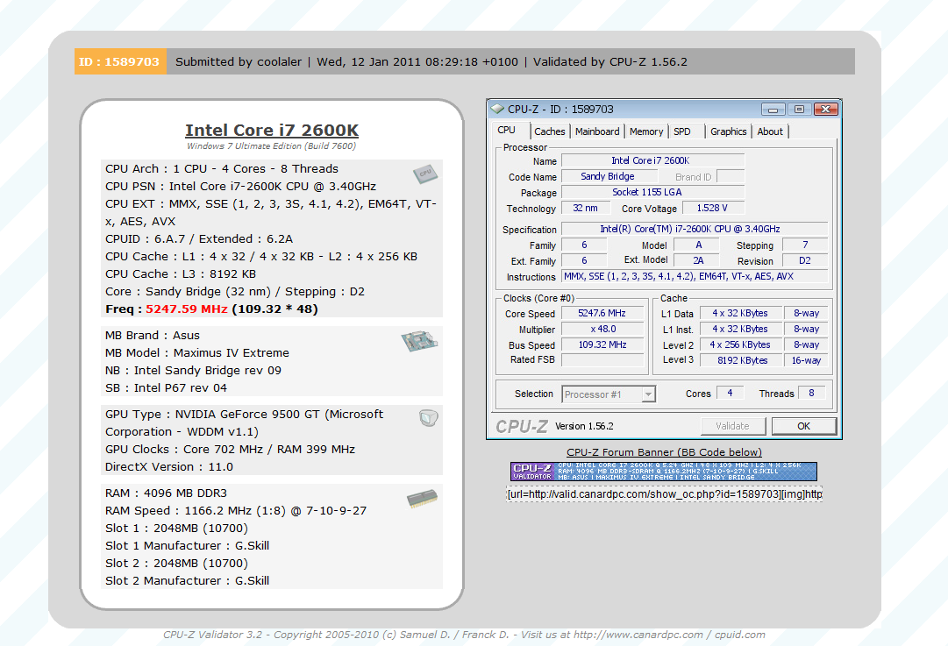Viewport: 948px width, 646px height.
Task: Click the CPU-Z Forum Banner link
Action: [664, 452]
